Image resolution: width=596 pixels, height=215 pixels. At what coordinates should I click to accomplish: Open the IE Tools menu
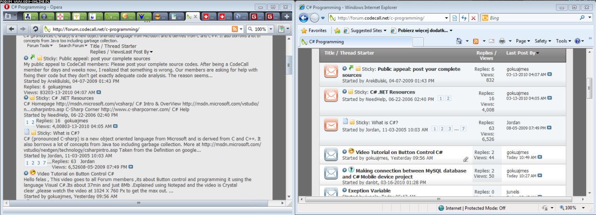click(x=563, y=41)
